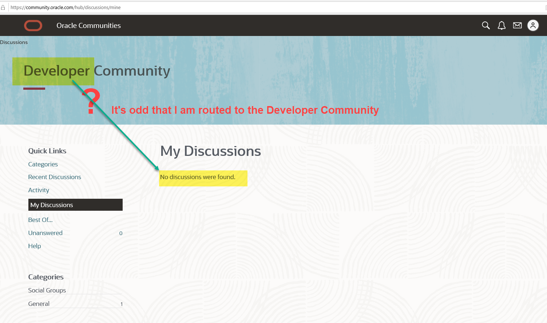
Task: Click the Developer Community banner title
Action: 97,71
